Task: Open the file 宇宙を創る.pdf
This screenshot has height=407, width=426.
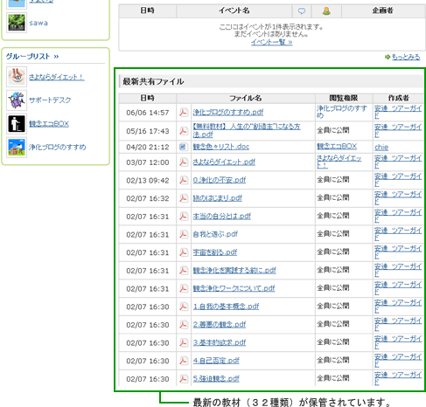Action: point(215,252)
